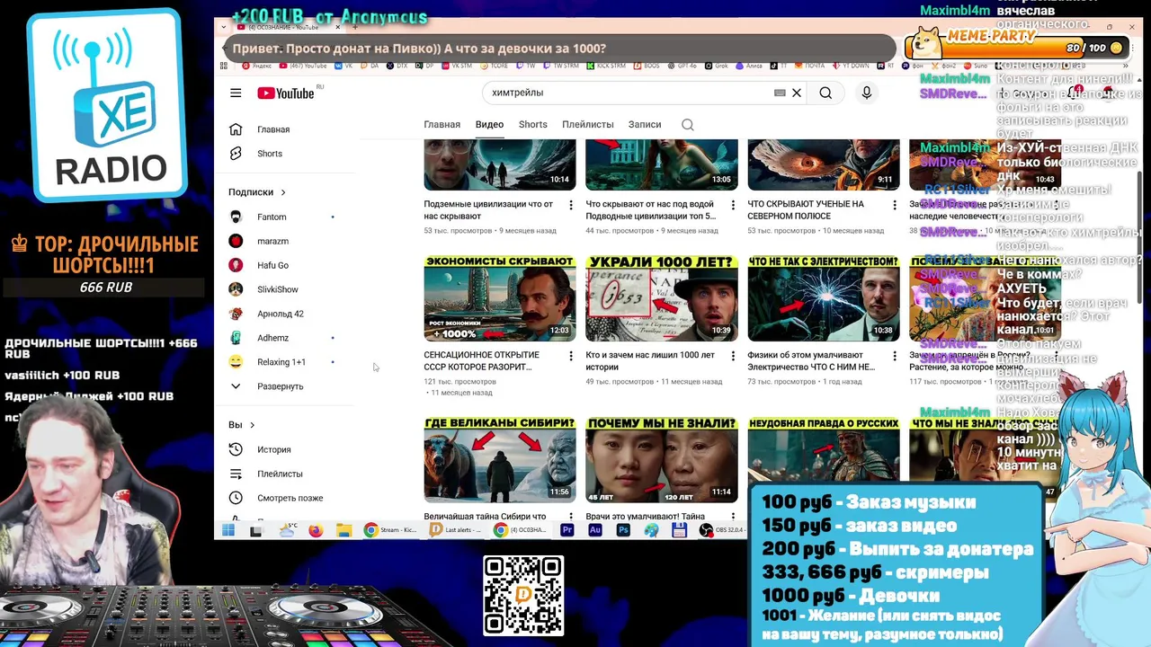Open File Explorer folder in taskbar

point(344,530)
